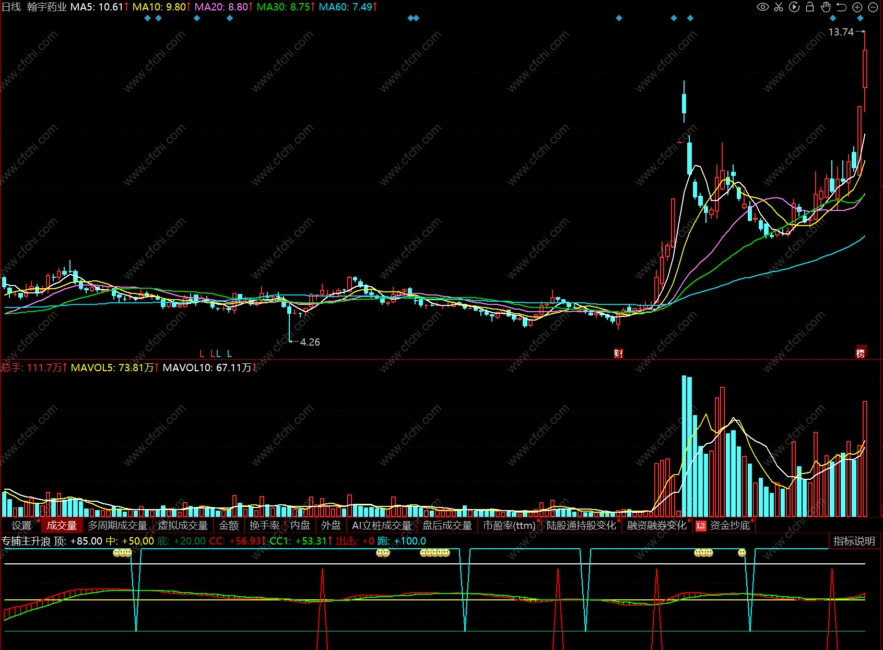883x650 pixels.
Task: Click the MA60: 7.49 value
Action: click(348, 7)
